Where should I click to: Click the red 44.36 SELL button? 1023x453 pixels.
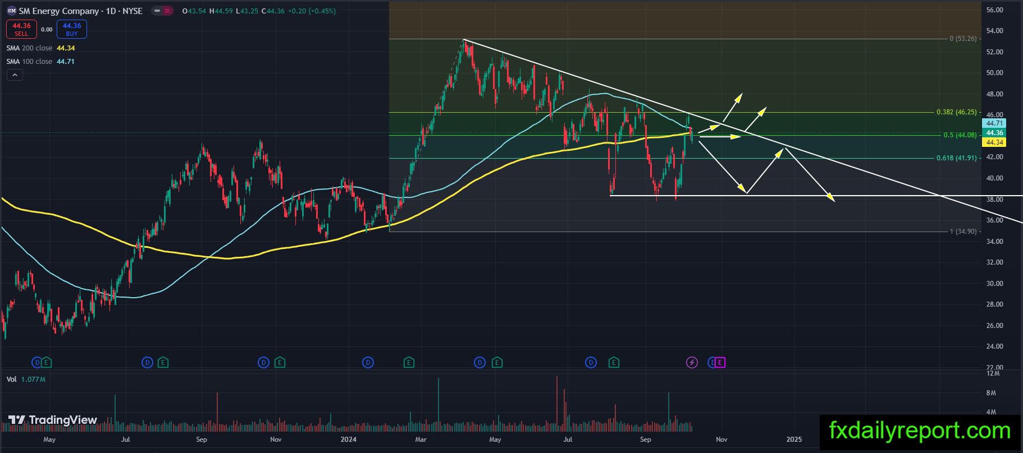click(21, 29)
